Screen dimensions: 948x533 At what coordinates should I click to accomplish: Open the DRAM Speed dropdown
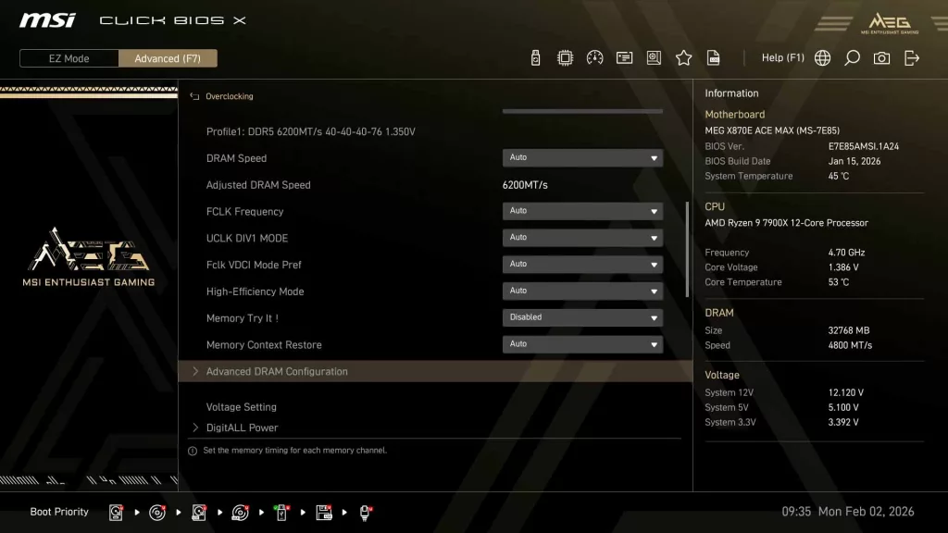coord(581,157)
